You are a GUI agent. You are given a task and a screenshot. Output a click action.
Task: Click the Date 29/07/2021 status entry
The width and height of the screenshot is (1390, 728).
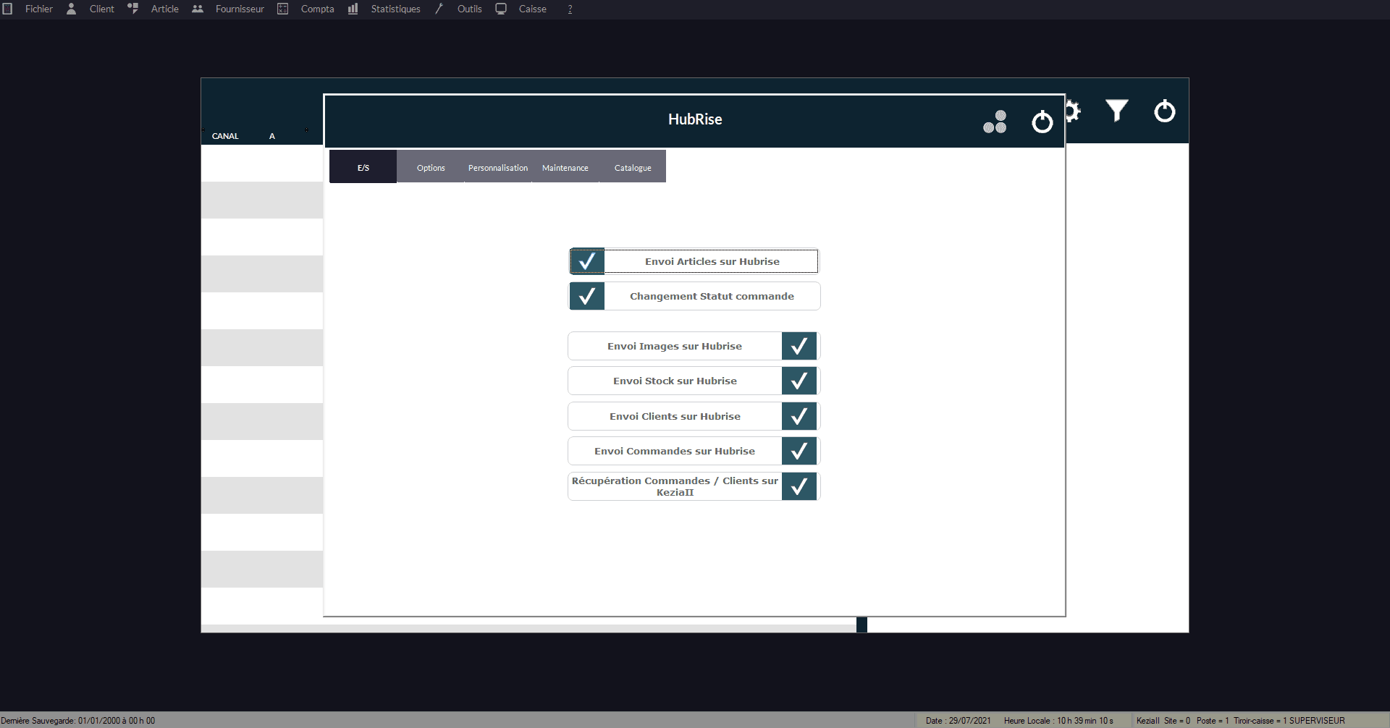[958, 721]
